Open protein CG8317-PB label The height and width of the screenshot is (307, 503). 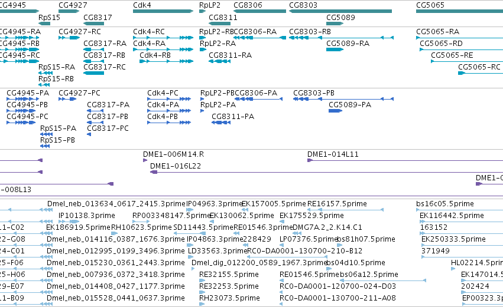tap(108, 117)
